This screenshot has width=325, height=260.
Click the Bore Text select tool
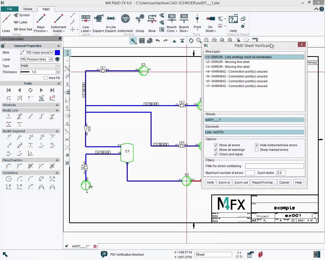(x=23, y=29)
